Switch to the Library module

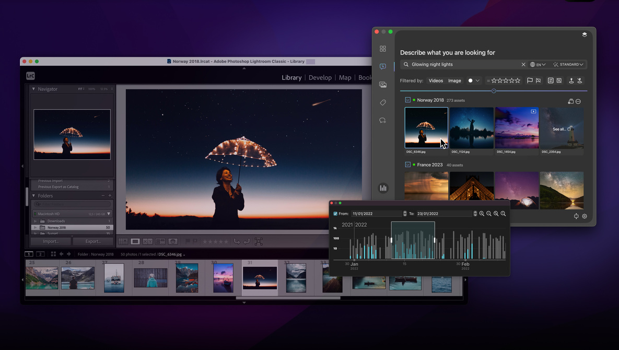click(291, 78)
